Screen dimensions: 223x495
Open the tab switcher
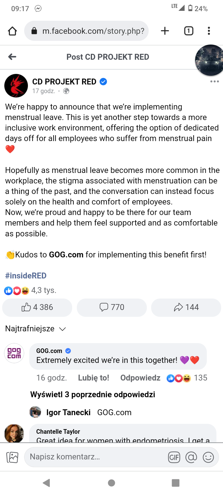[189, 31]
